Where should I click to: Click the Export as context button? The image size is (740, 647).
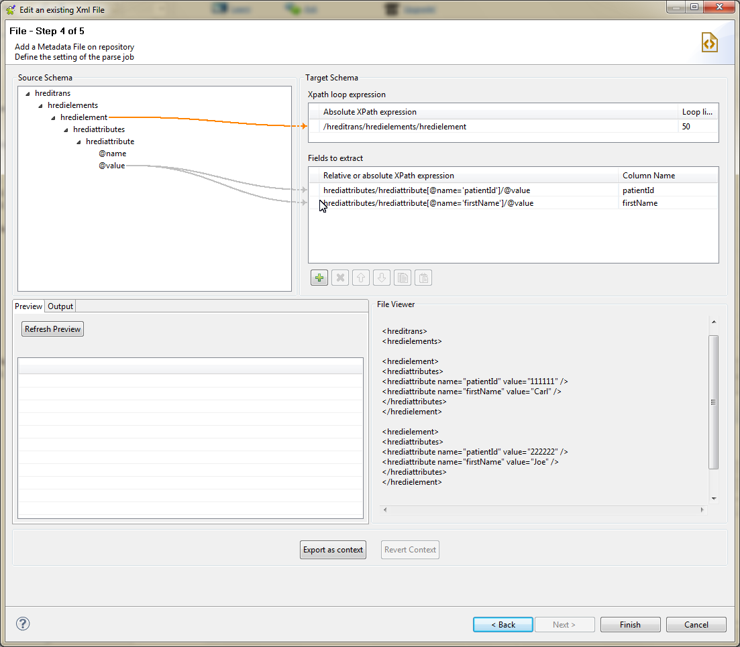click(x=333, y=549)
